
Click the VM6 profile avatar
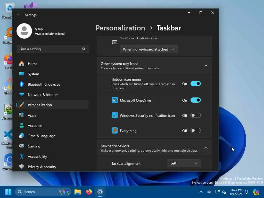[x=24, y=31]
